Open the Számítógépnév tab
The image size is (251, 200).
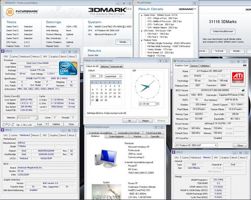117,136
